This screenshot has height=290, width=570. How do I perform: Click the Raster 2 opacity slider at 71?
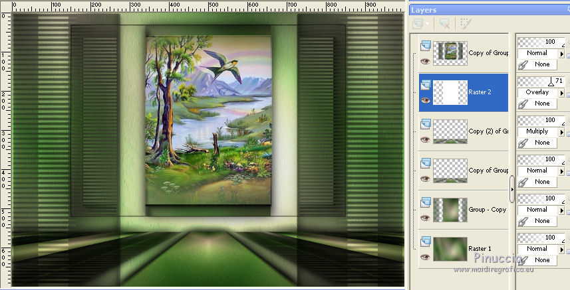(x=541, y=81)
